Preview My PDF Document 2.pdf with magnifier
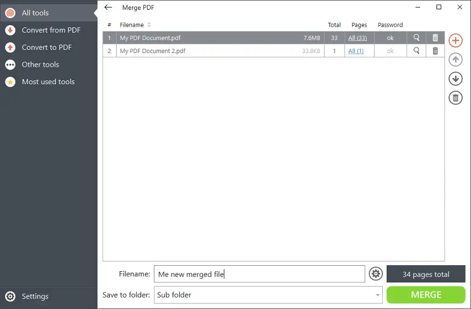 pyautogui.click(x=417, y=51)
